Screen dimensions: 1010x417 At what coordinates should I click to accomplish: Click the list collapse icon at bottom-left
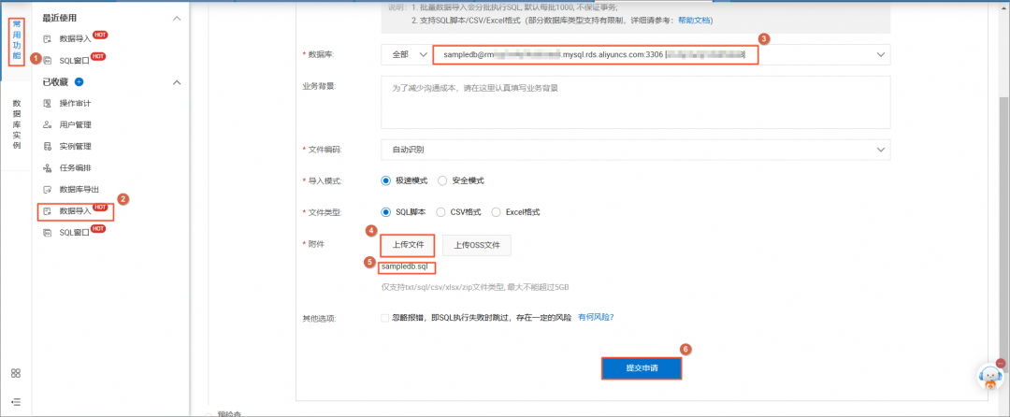(x=16, y=401)
